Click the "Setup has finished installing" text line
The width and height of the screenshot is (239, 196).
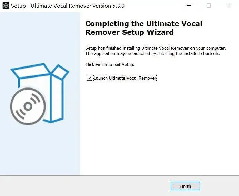pos(156,48)
